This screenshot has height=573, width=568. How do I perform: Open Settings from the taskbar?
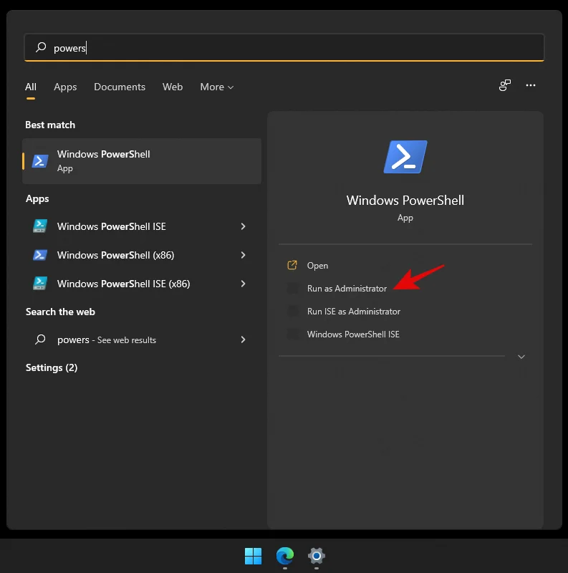[x=316, y=557]
